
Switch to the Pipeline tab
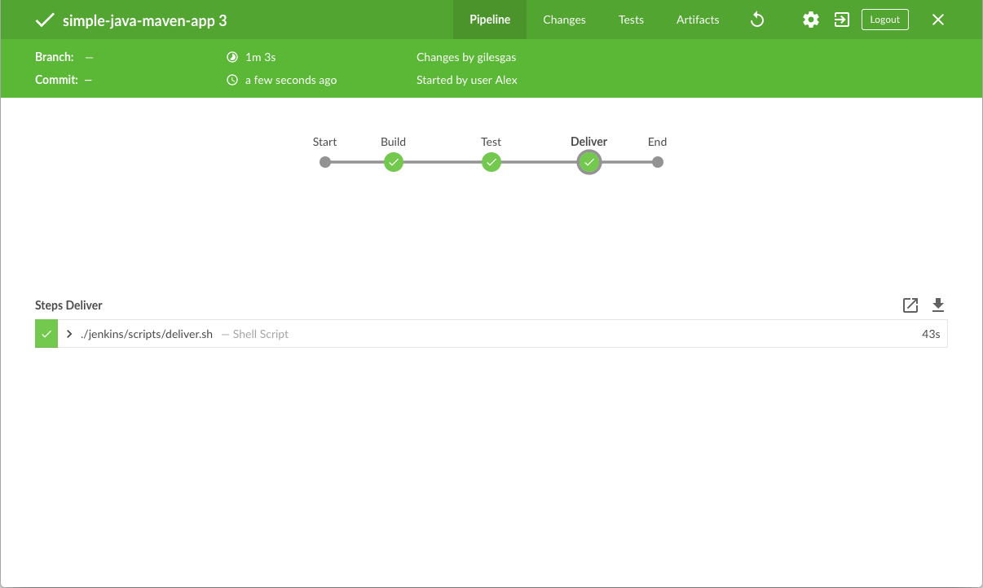pyautogui.click(x=490, y=20)
